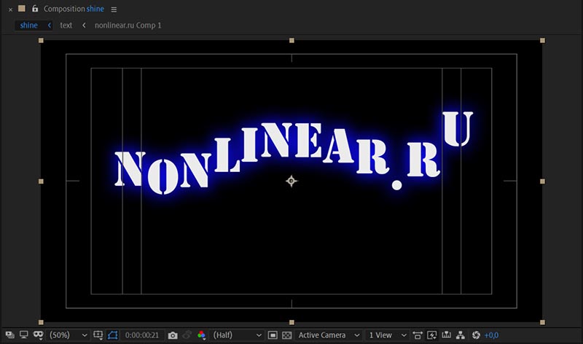Click the +0,0 exposure value
This screenshot has width=583, height=344.
[x=491, y=335]
